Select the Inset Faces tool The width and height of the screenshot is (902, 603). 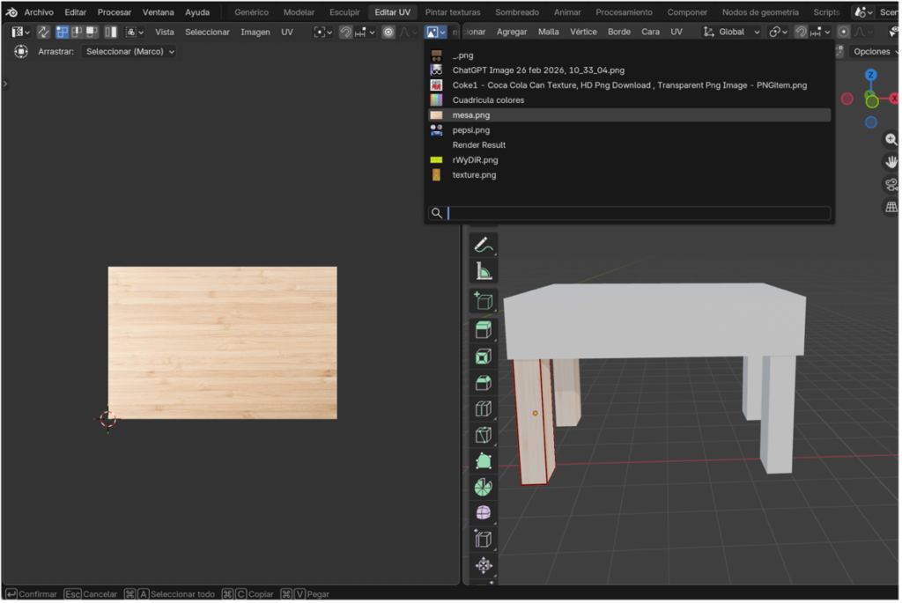484,357
